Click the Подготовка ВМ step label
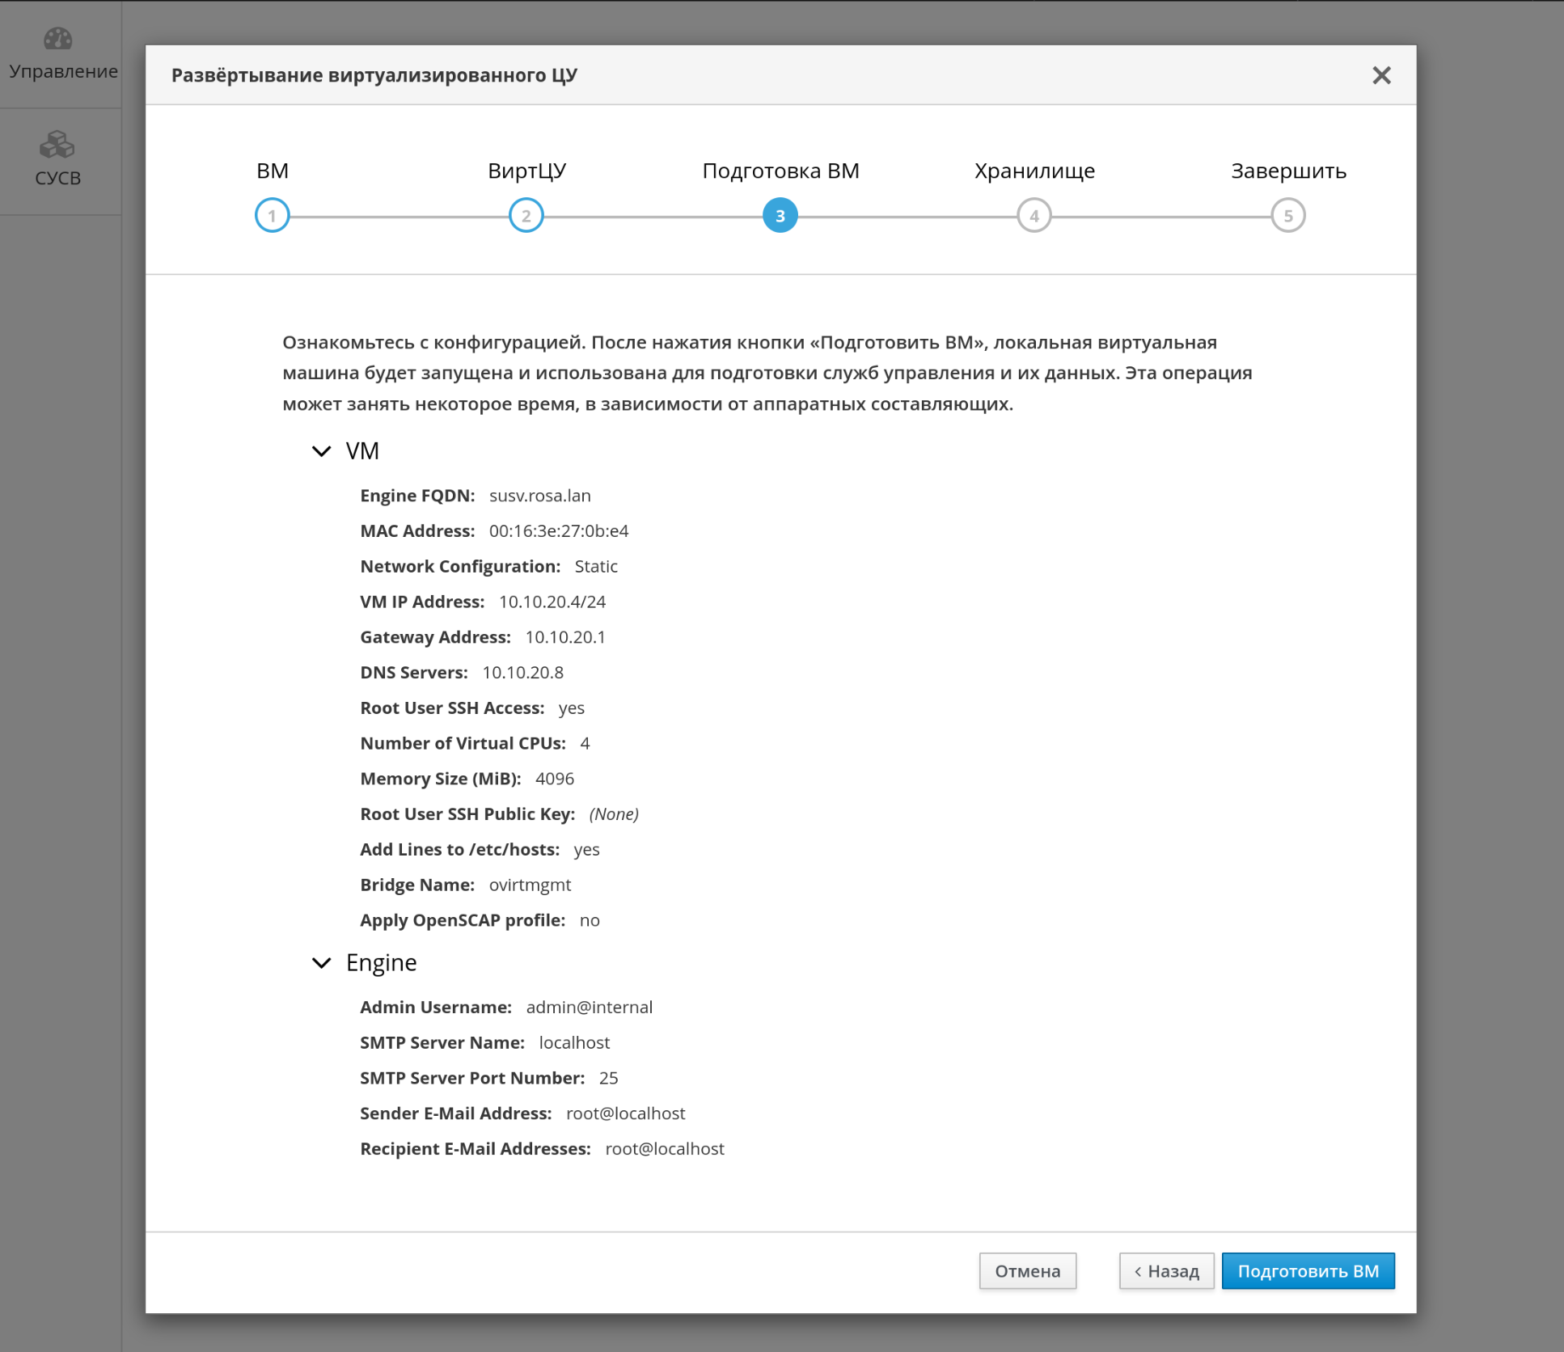This screenshot has height=1352, width=1564. (780, 171)
